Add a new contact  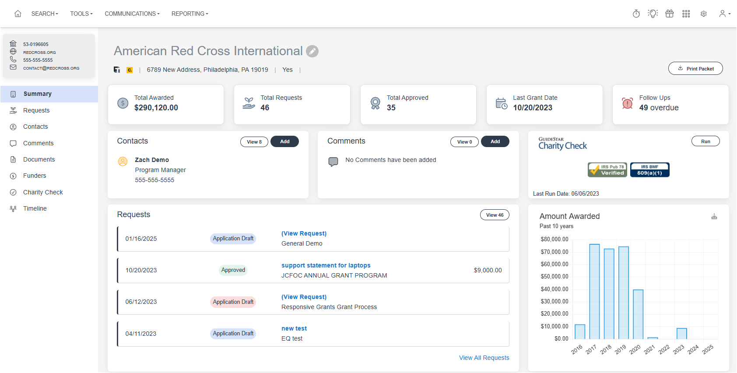pyautogui.click(x=284, y=141)
